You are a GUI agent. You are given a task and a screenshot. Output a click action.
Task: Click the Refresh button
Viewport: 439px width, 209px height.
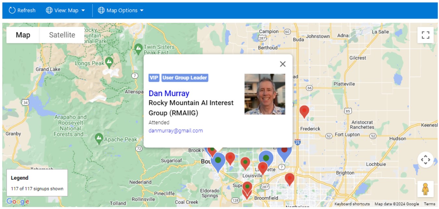22,10
